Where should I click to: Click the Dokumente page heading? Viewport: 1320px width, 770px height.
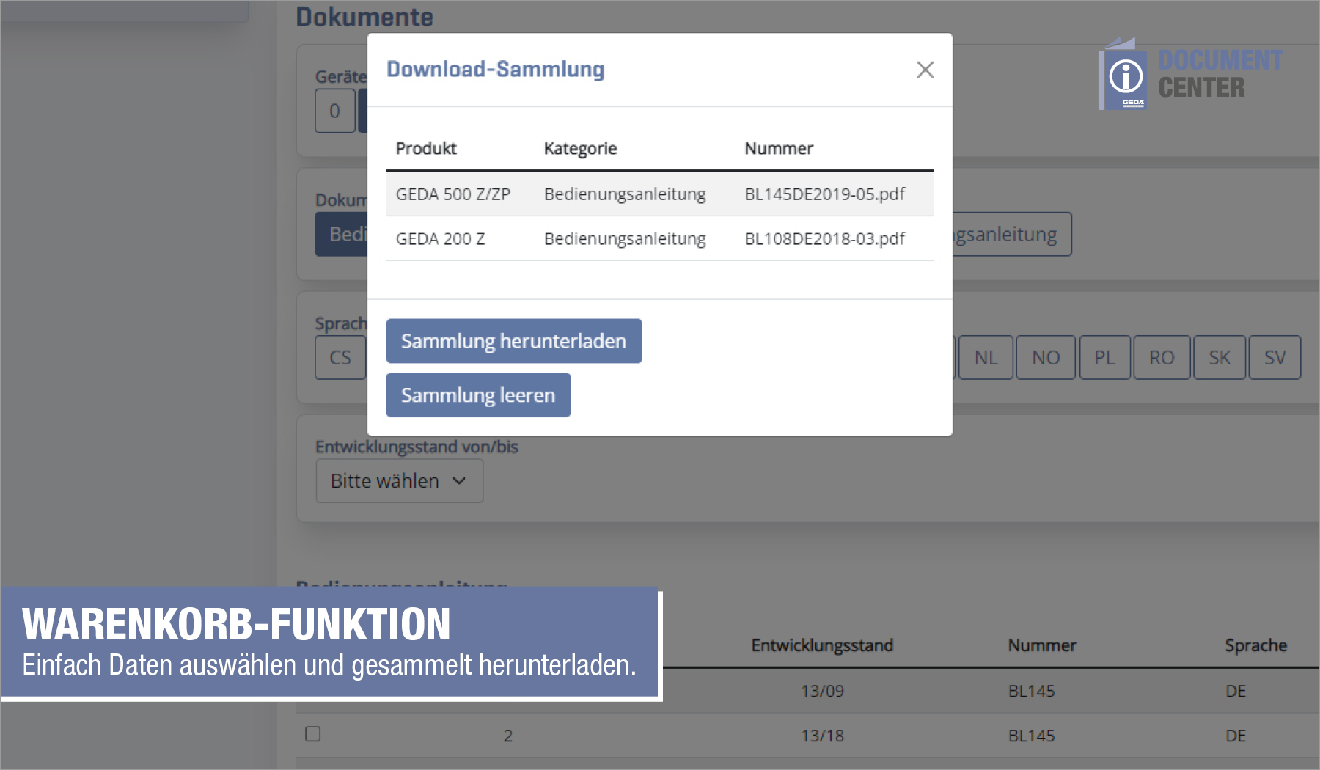pyautogui.click(x=364, y=17)
